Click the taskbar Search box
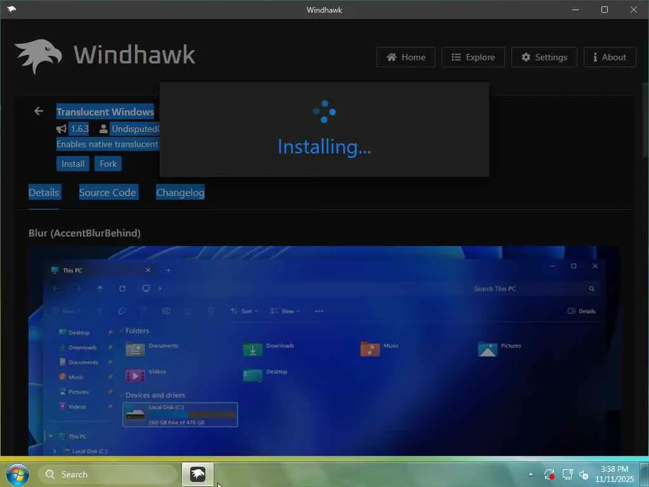The image size is (649, 487). [108, 474]
